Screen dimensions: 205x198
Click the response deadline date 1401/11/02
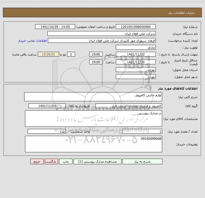coord(136,54)
